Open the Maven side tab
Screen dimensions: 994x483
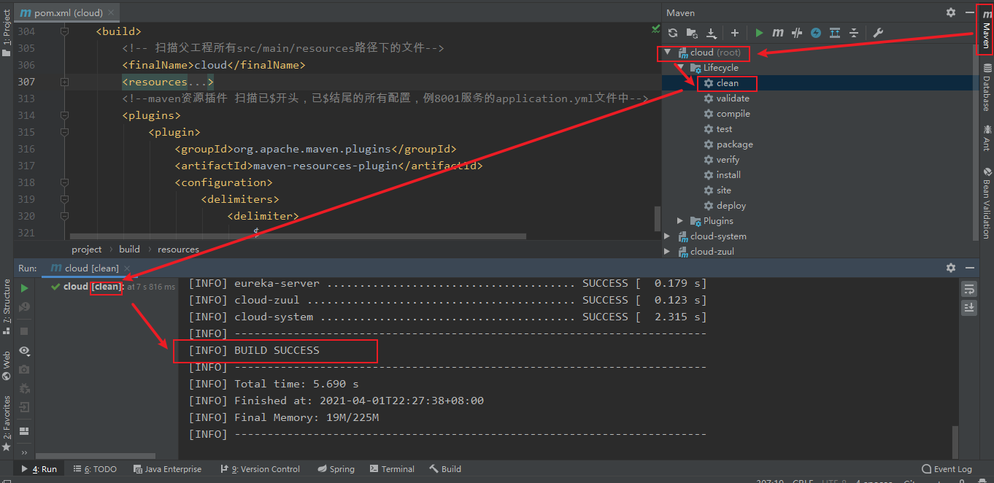point(986,29)
